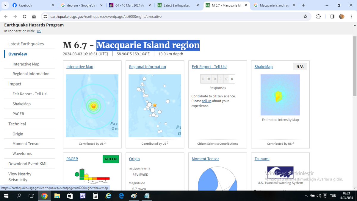Open Origin in the sidebar
357x201 pixels.
click(x=18, y=134)
